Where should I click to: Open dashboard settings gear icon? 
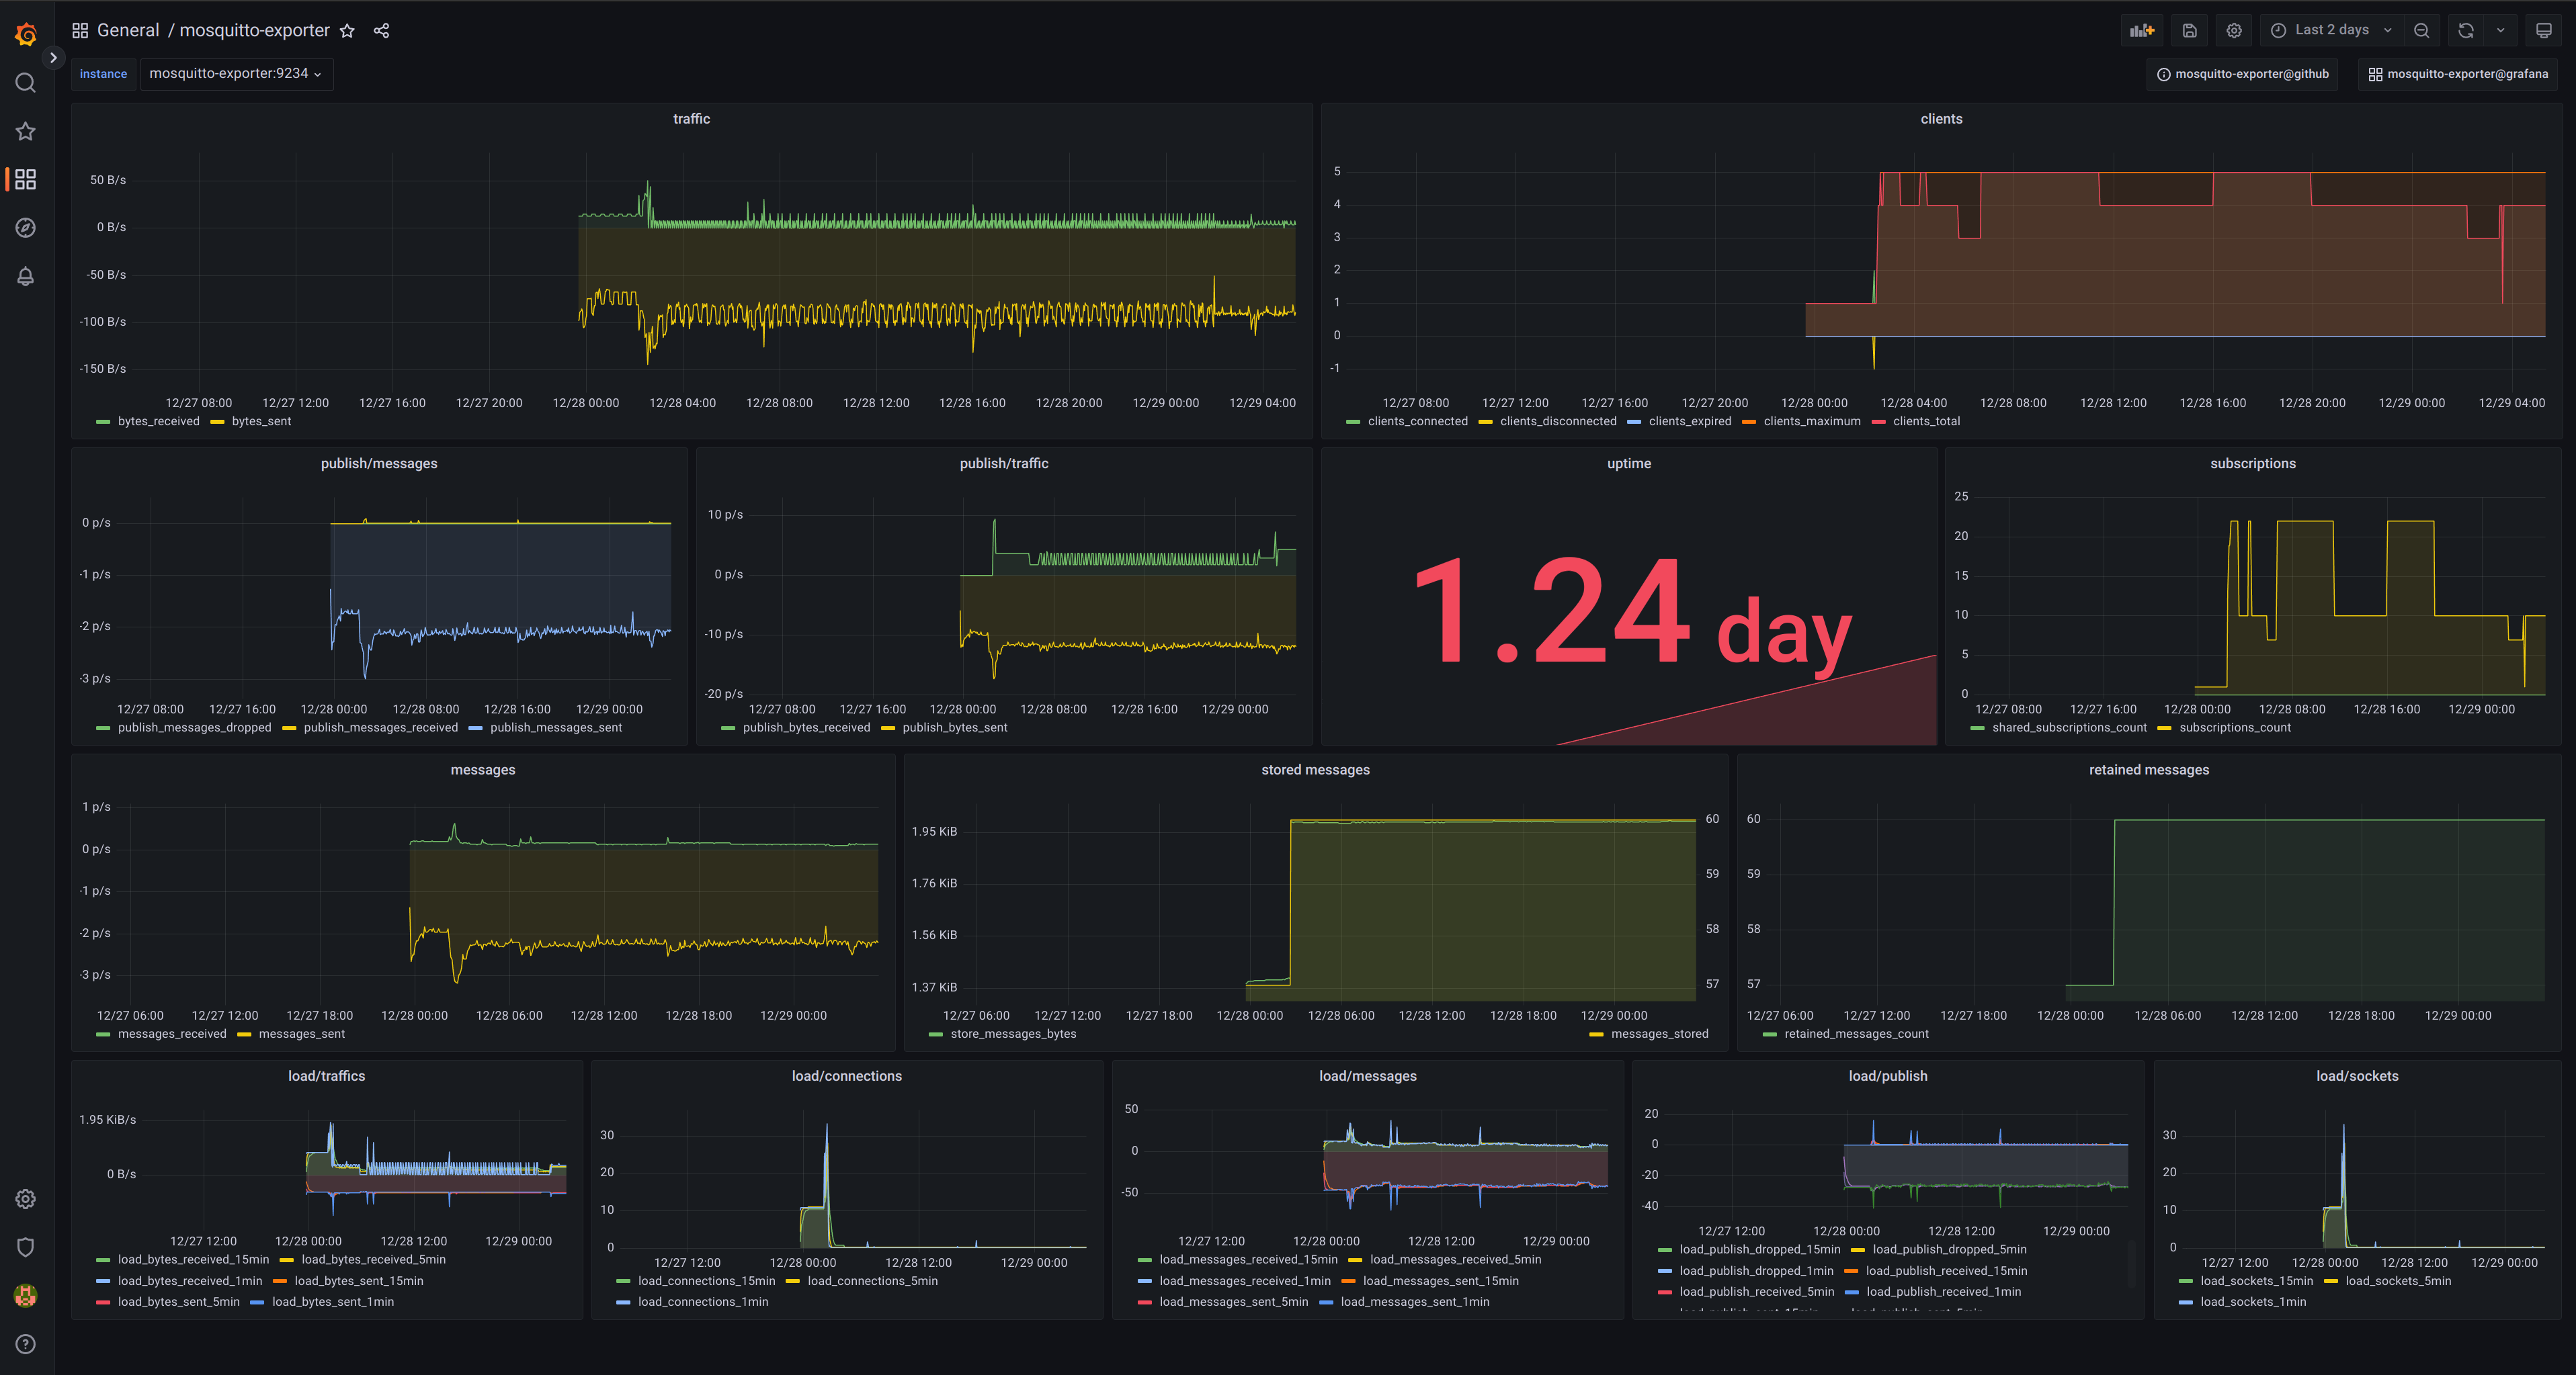pyautogui.click(x=2234, y=30)
